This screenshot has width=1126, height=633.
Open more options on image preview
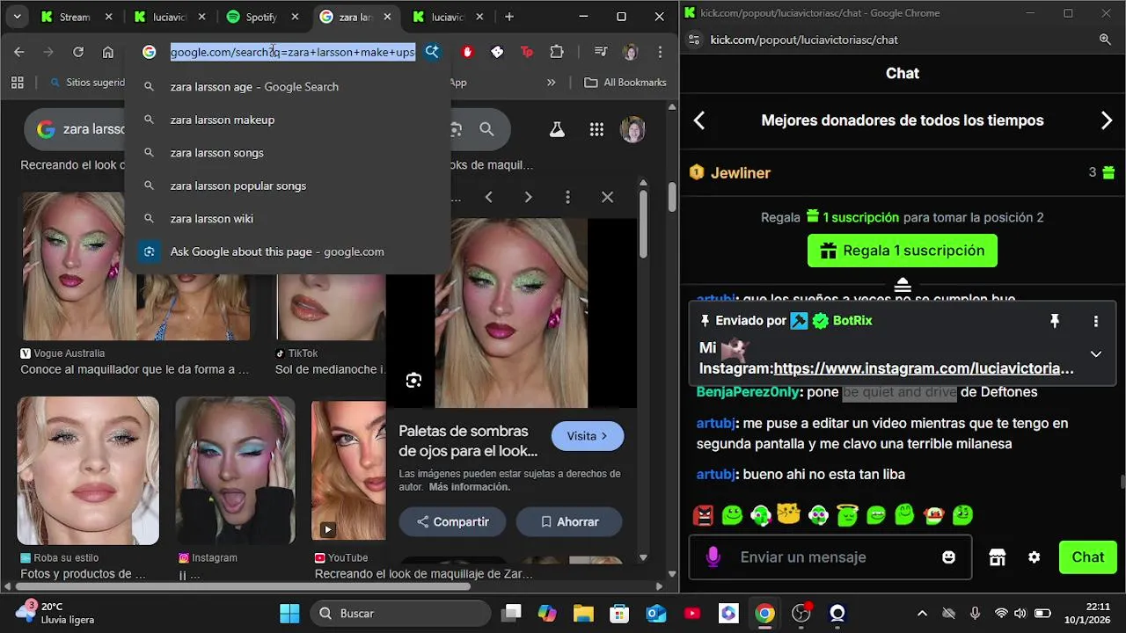567,197
